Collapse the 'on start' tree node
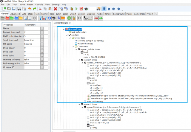191x132 pixels. click(66, 35)
